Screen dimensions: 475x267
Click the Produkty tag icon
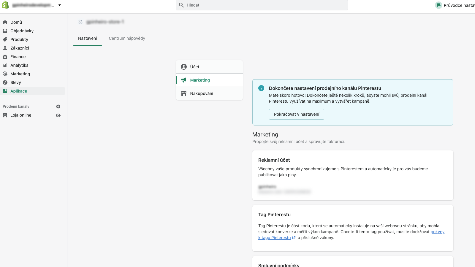(5, 39)
